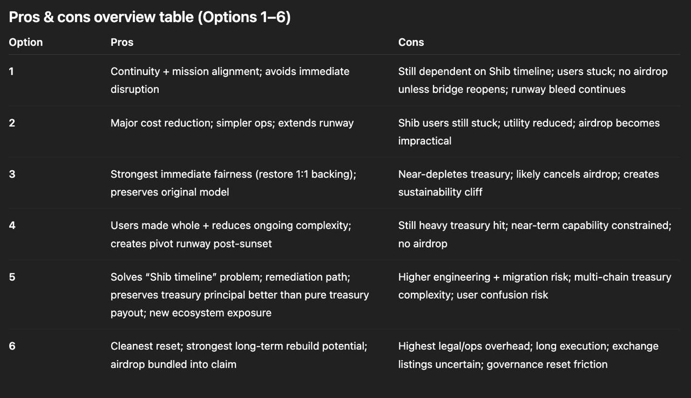This screenshot has height=398, width=691.
Task: Select the Option 6 row number
Action: [12, 346]
